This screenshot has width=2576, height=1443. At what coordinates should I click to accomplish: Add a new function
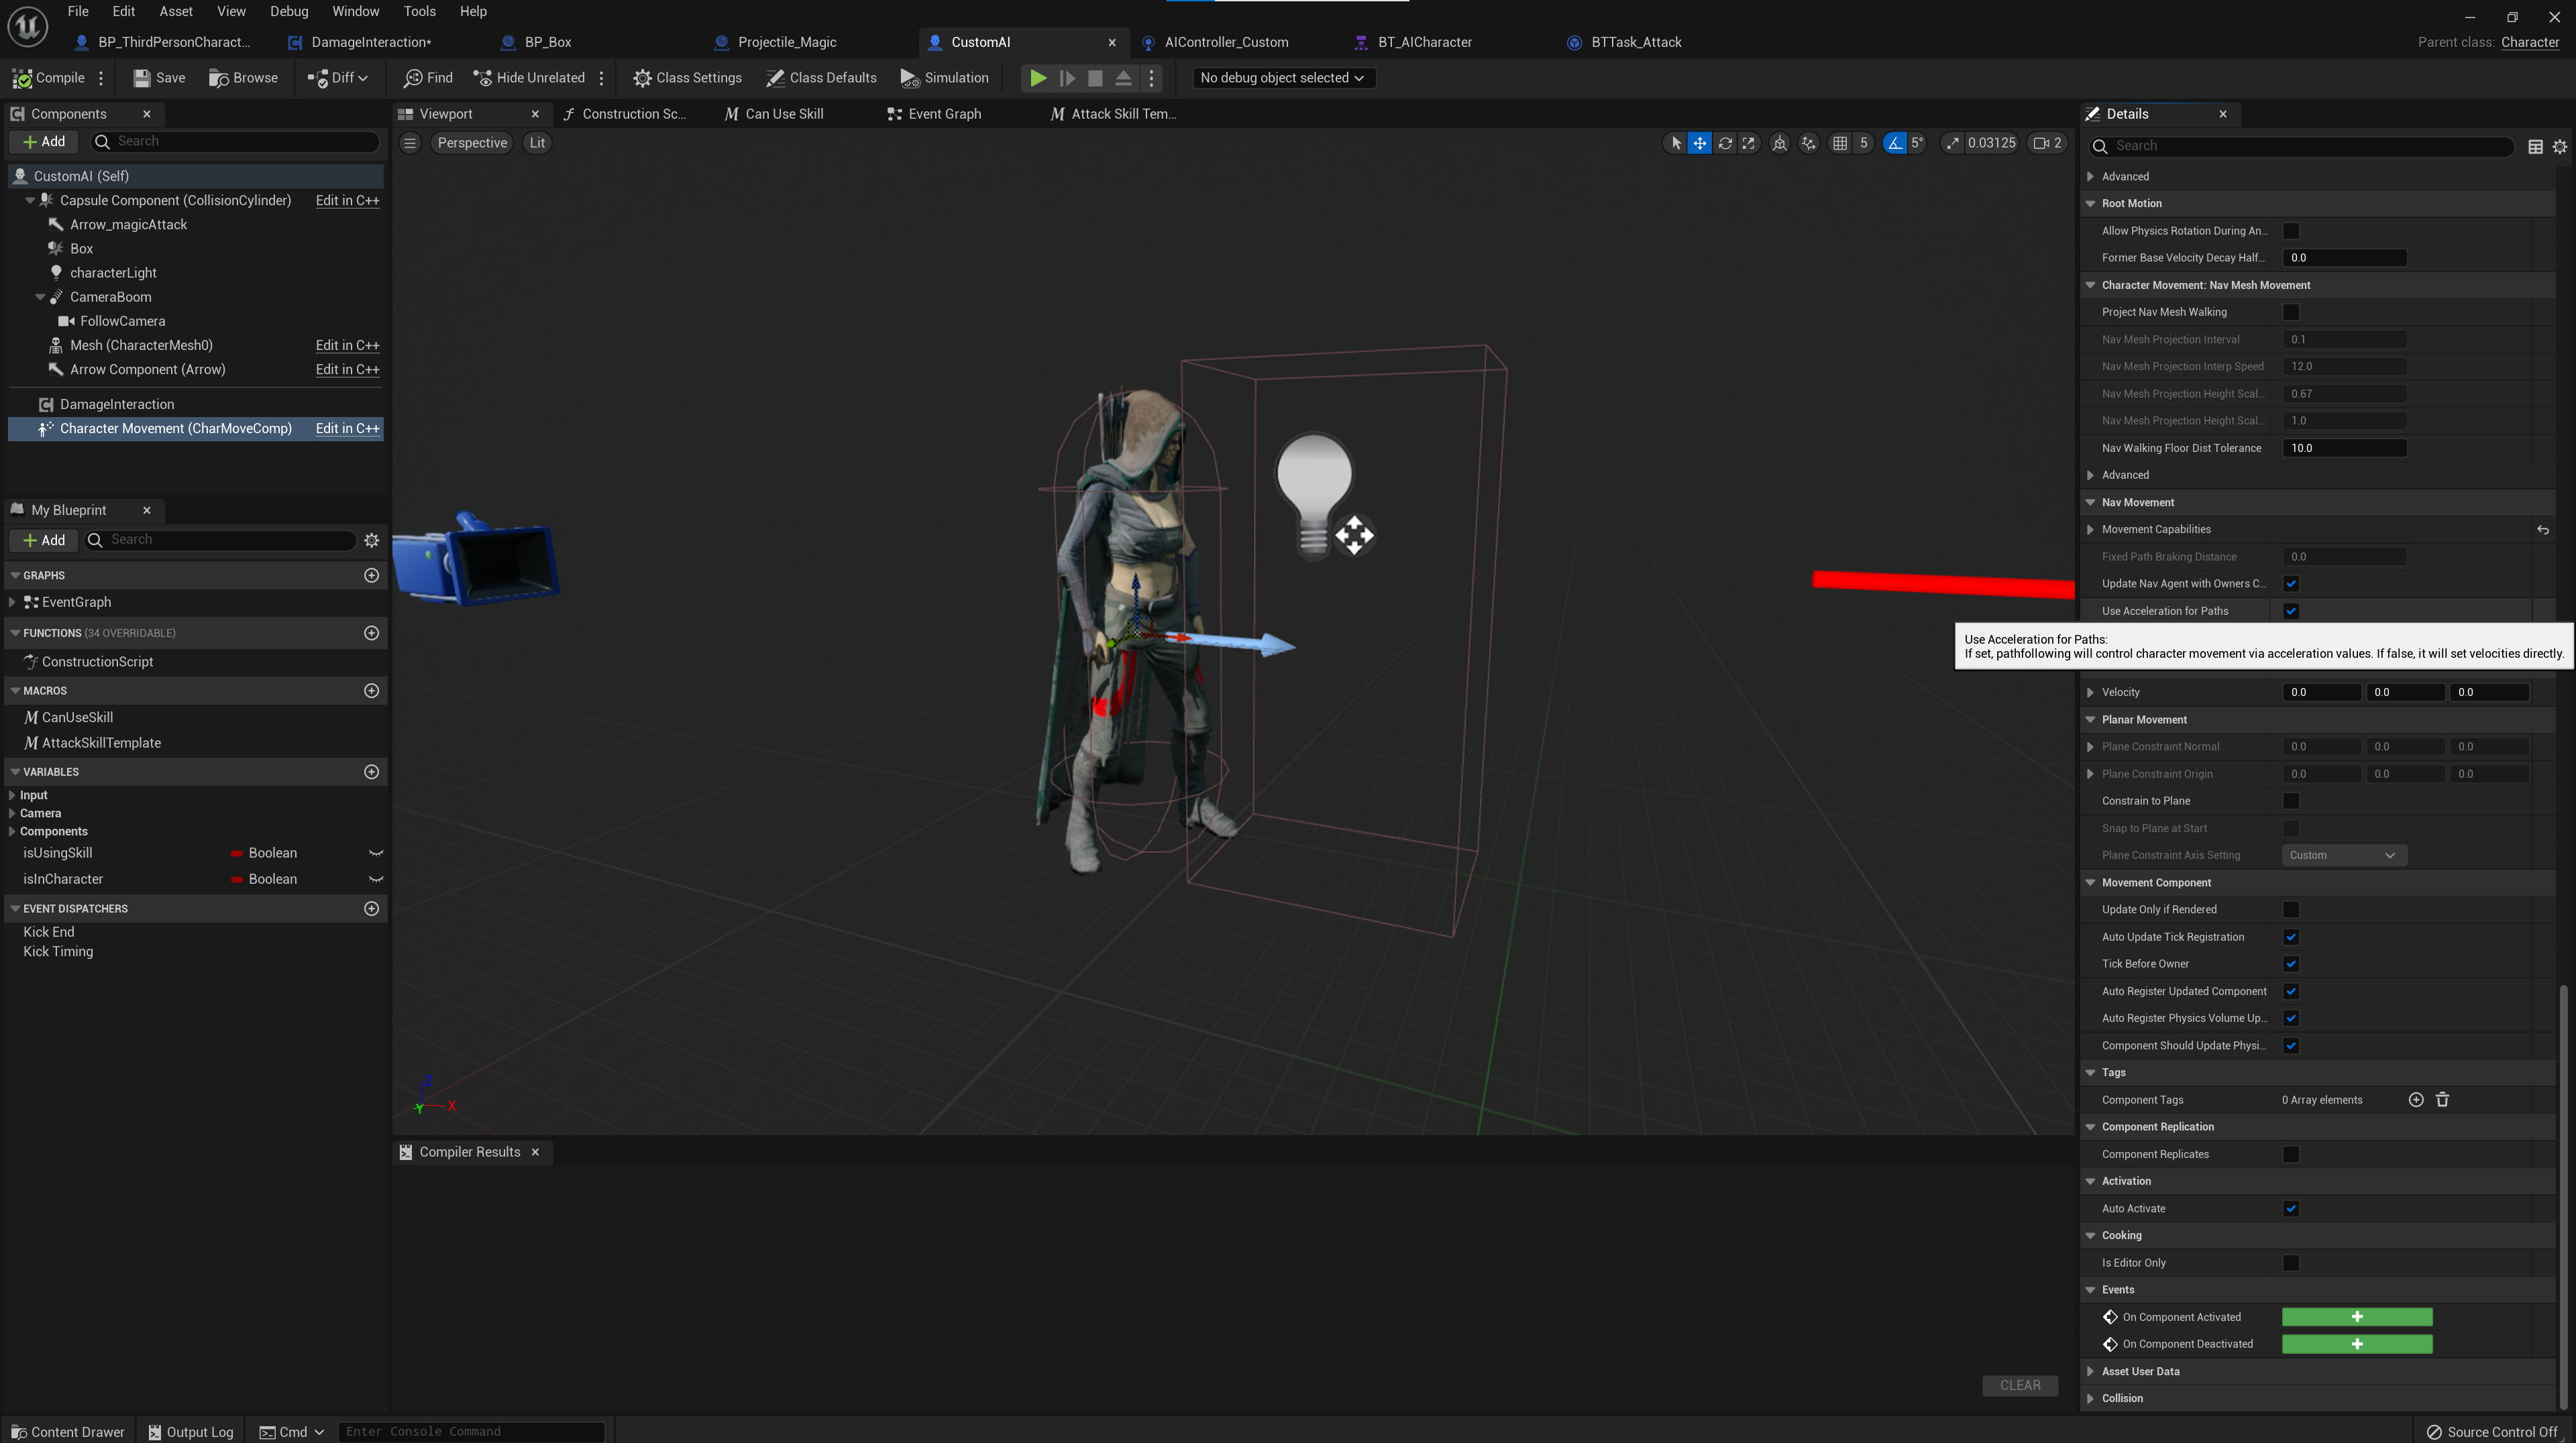click(372, 632)
